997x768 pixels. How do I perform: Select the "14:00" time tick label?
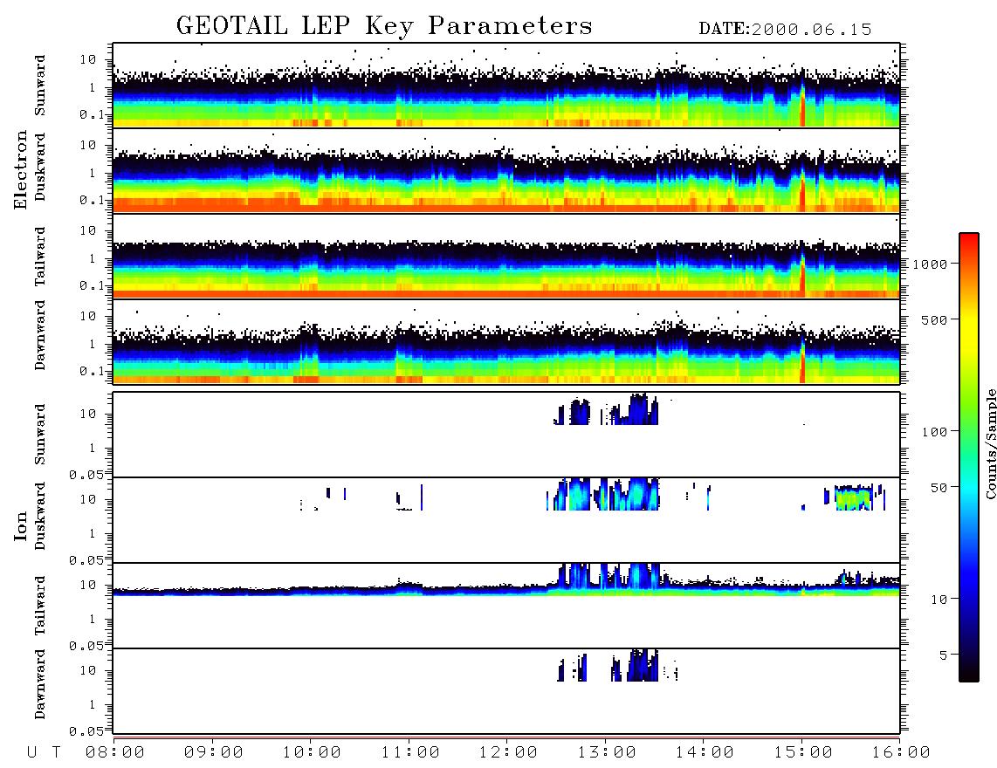705,753
